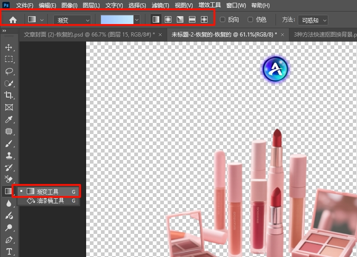Select the Crop tool

(8, 95)
